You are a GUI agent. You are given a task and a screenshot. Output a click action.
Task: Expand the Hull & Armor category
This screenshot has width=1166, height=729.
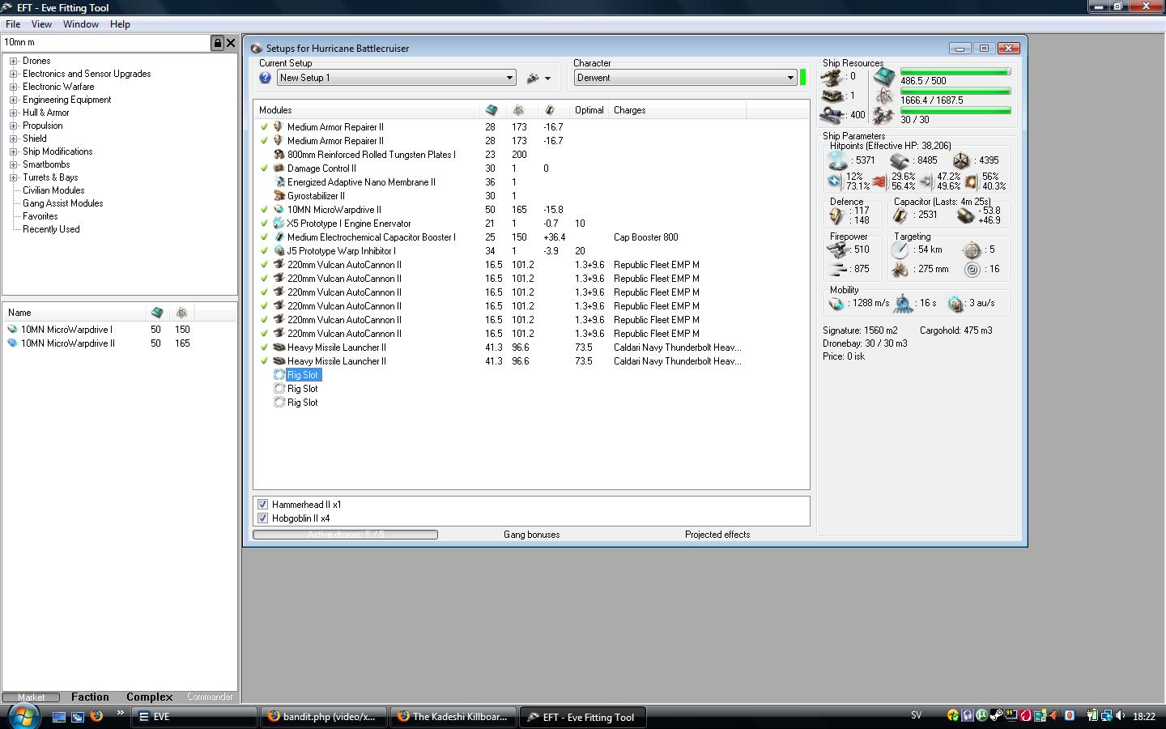[x=14, y=113]
